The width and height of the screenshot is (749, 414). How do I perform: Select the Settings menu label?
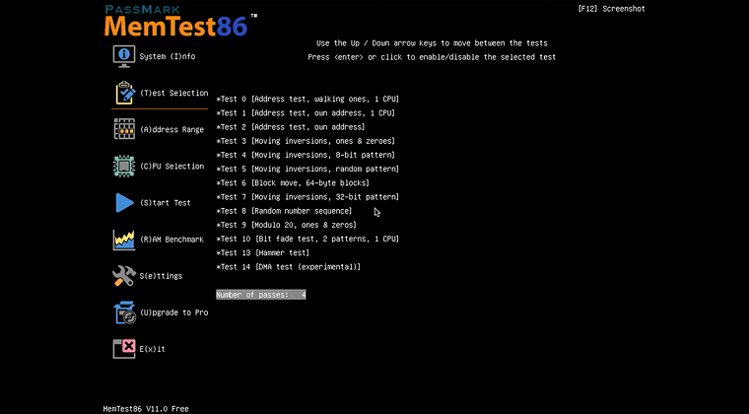(x=161, y=276)
